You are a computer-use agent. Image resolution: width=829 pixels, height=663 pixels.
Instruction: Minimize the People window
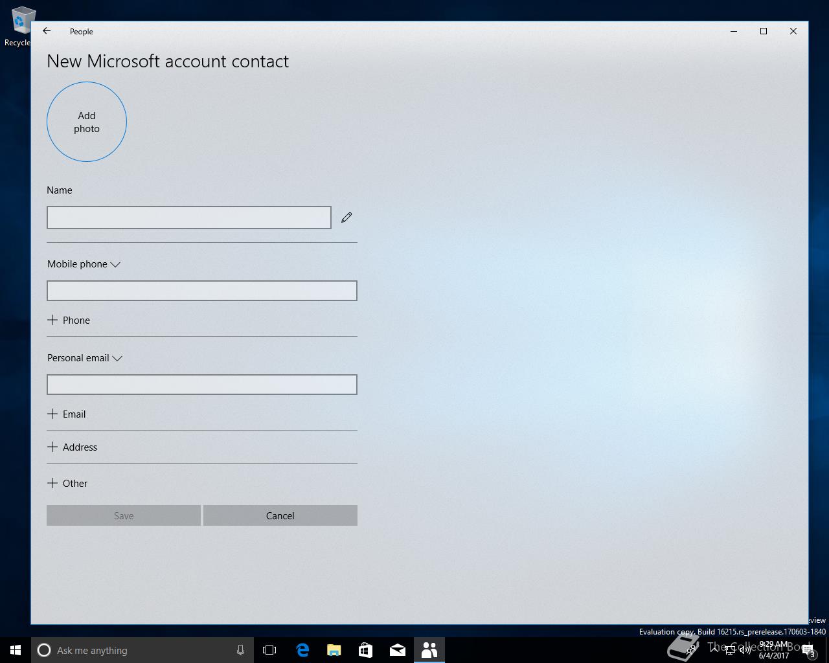point(734,31)
